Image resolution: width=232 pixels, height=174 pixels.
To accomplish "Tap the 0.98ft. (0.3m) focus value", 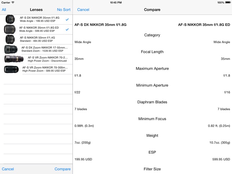I will point(84,126).
